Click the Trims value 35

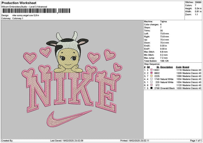pos(161,31)
